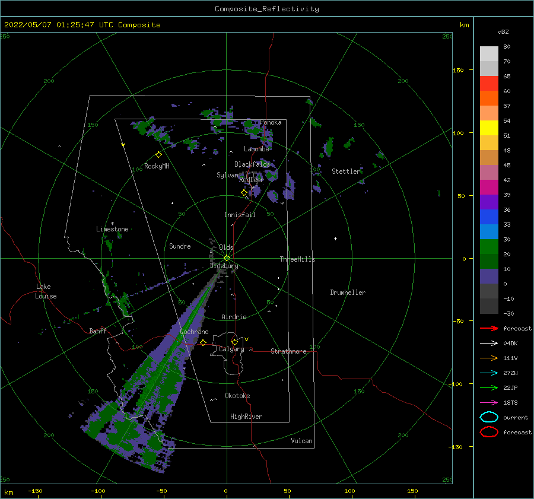
Task: Click the red forecast arrow in legend
Action: [x=489, y=328]
